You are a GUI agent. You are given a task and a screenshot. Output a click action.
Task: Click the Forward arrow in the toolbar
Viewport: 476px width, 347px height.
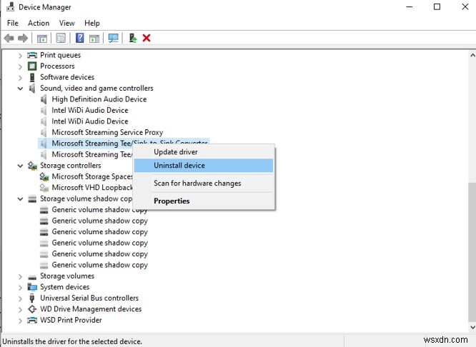coord(23,39)
